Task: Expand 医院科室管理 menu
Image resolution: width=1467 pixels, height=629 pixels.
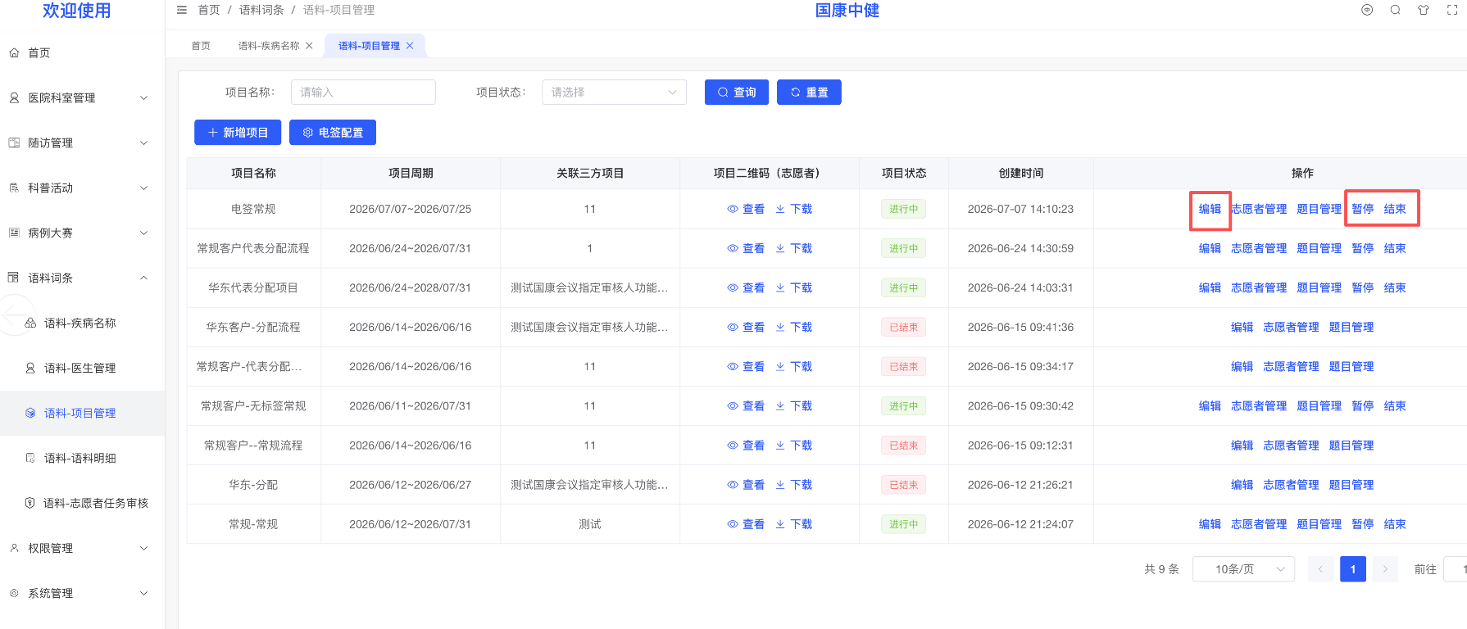Action: [82, 97]
